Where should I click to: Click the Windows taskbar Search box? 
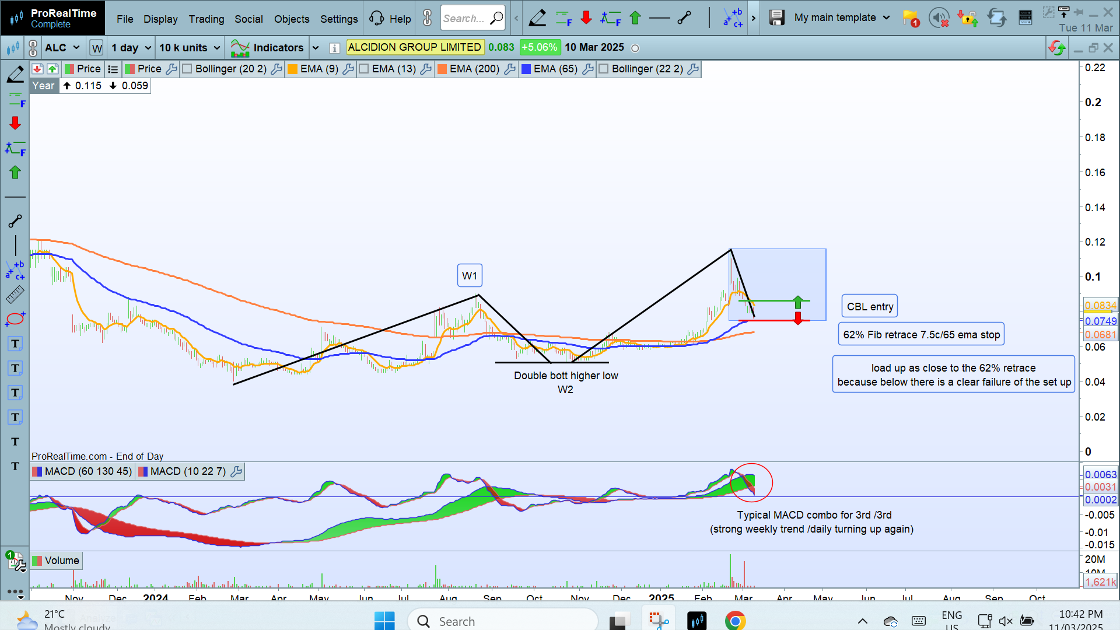503,621
